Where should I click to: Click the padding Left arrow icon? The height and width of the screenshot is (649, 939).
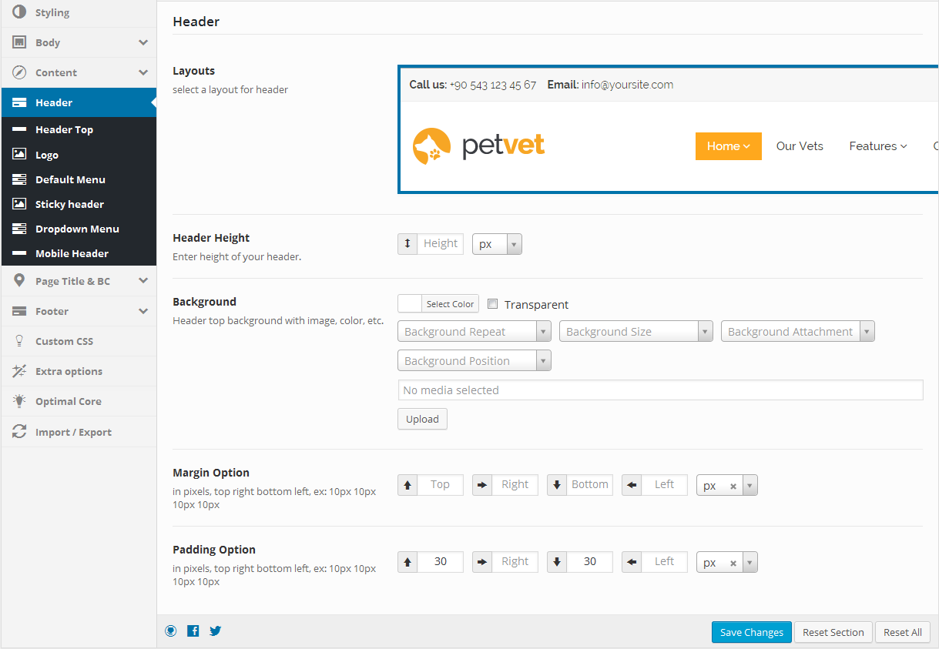click(x=632, y=562)
